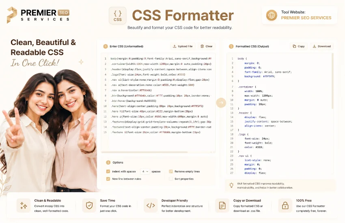Click the globe icon near Tool Website
The height and width of the screenshot is (223, 345).
[x=272, y=15]
